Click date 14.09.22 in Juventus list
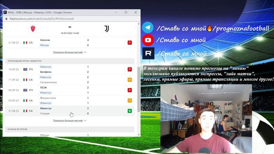Viewport: 274px width, 154px height. (14, 69)
